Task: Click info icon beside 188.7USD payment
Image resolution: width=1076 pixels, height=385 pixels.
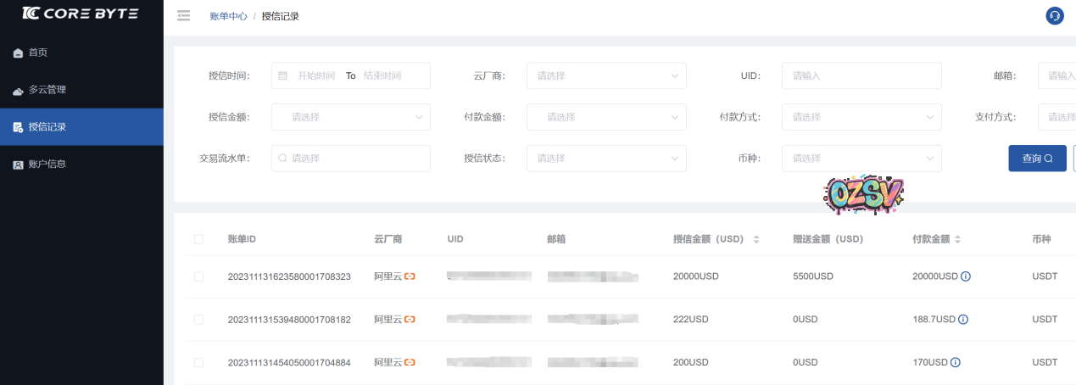Action: point(963,320)
